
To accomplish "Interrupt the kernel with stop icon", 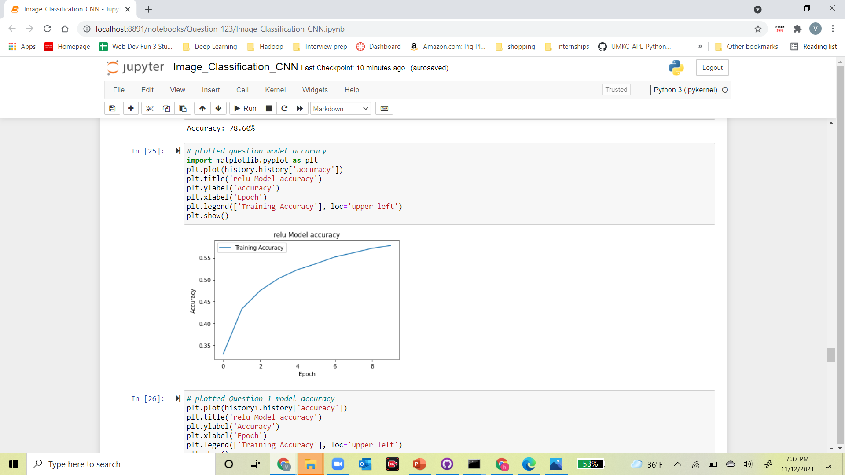I will (268, 108).
